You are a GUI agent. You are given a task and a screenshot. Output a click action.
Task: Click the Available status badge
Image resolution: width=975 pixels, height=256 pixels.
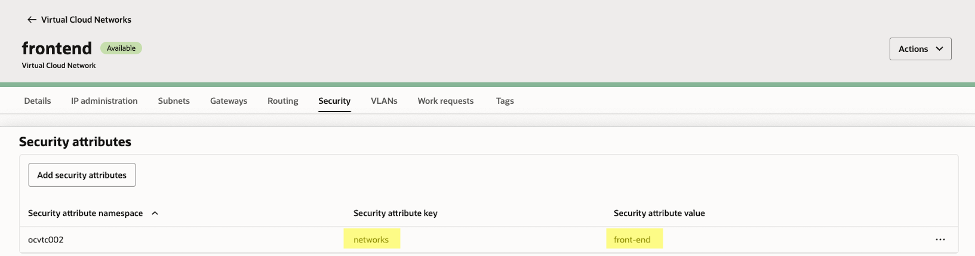[x=121, y=48]
